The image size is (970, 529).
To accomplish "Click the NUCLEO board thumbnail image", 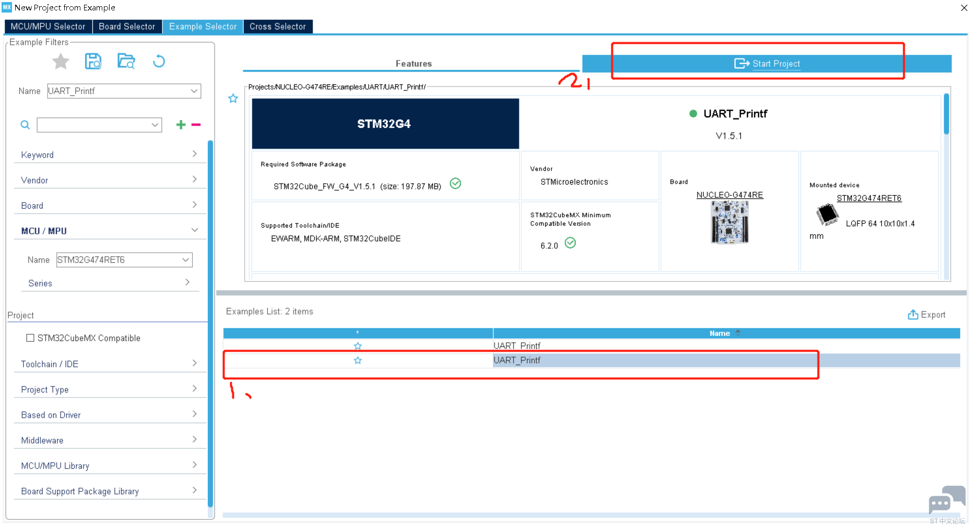I will [730, 223].
